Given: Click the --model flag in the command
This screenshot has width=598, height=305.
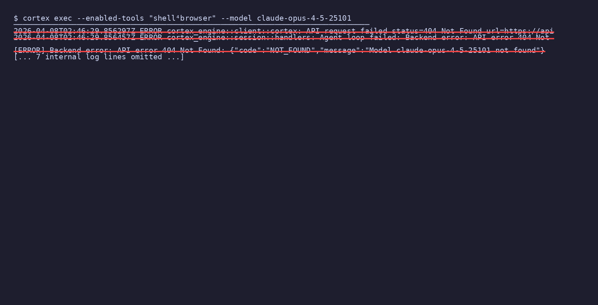Looking at the screenshot, I should click(x=236, y=18).
